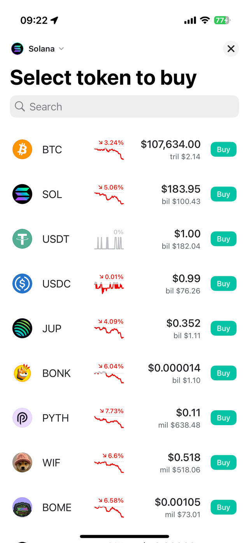249x543 pixels.
Task: Select the WIF token price $0.518
Action: pos(184,457)
